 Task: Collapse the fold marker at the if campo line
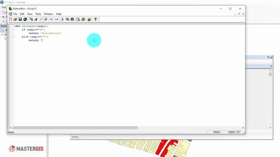coord(14,30)
